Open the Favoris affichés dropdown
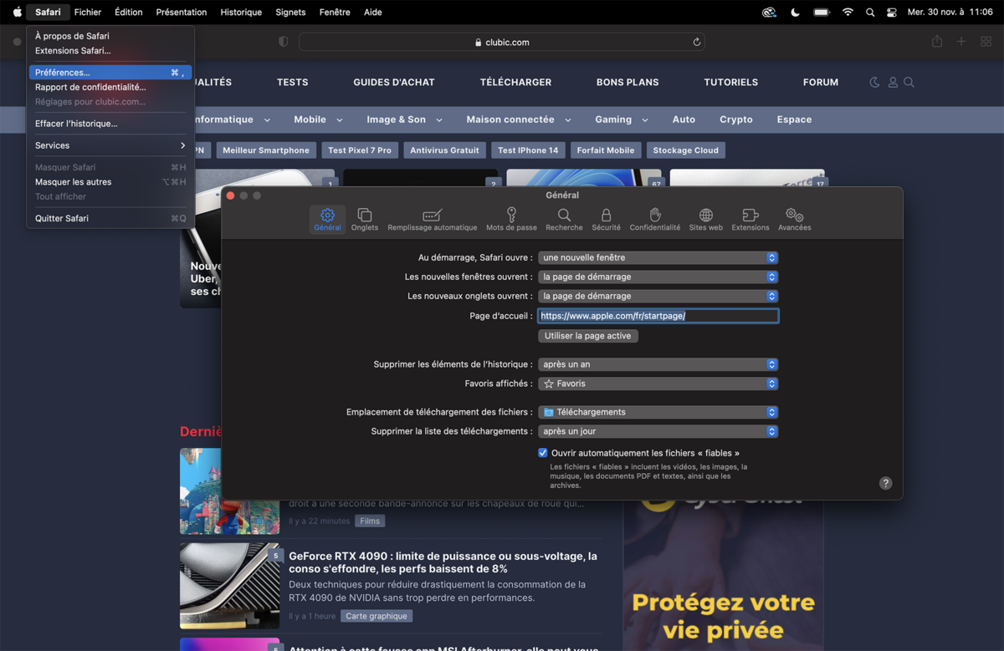Viewport: 1004px width, 651px height. click(658, 384)
